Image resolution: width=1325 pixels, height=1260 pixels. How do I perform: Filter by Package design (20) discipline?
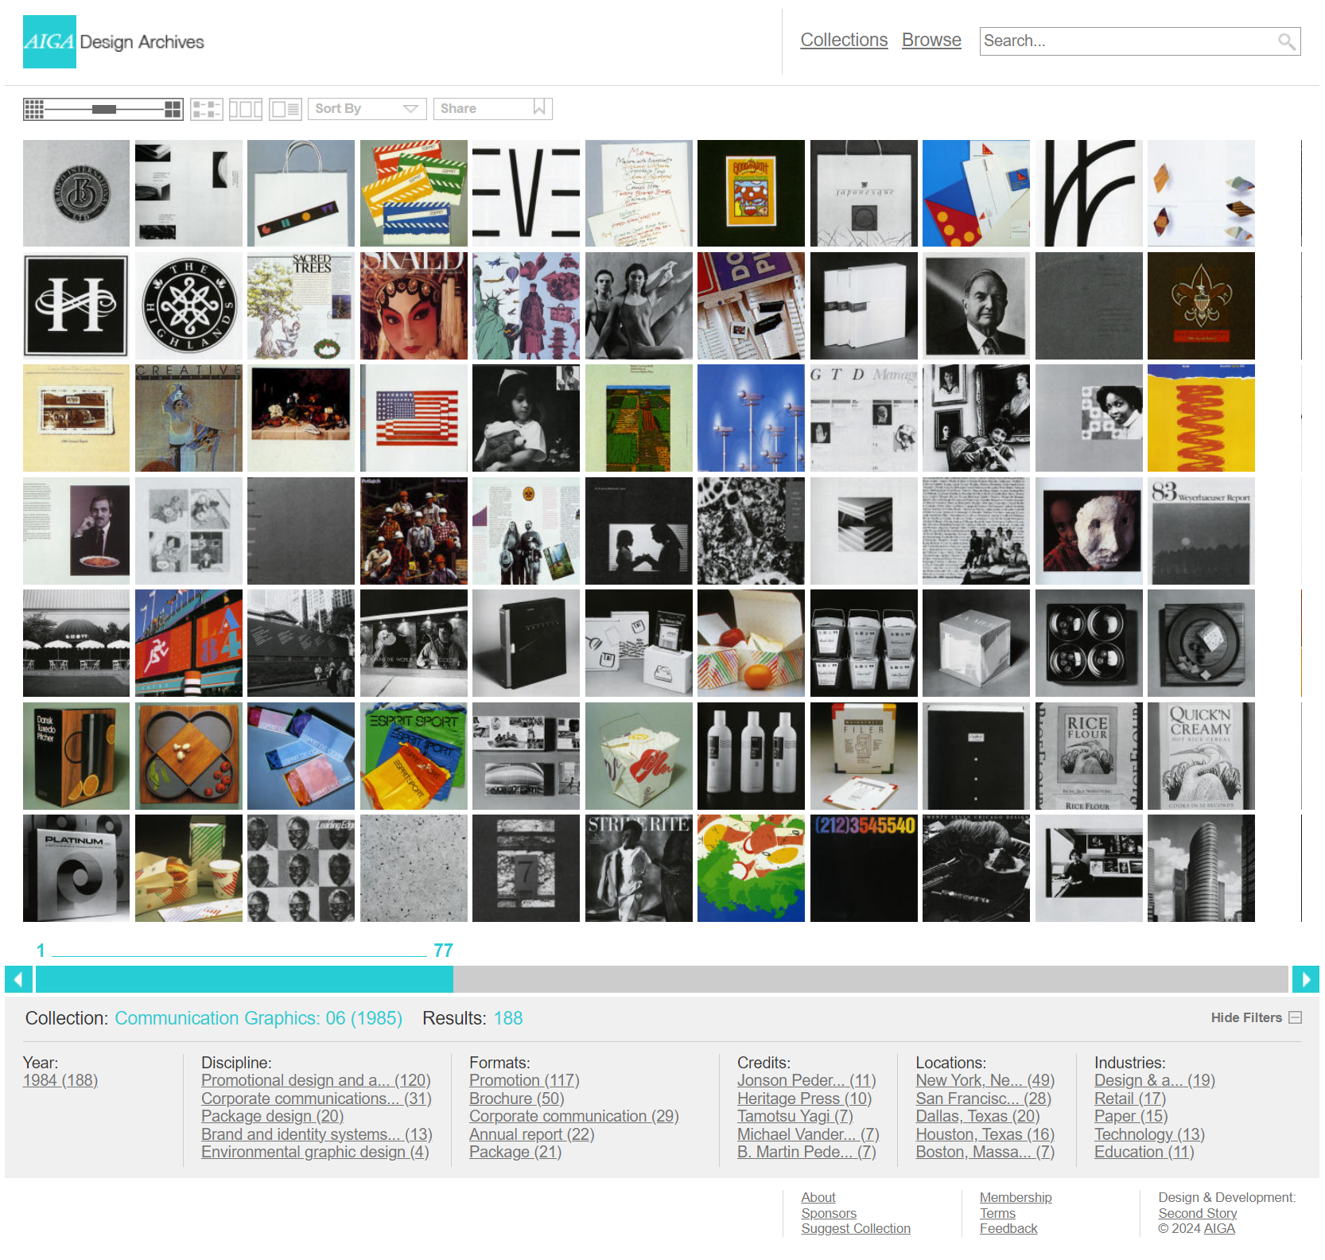pyautogui.click(x=272, y=1116)
